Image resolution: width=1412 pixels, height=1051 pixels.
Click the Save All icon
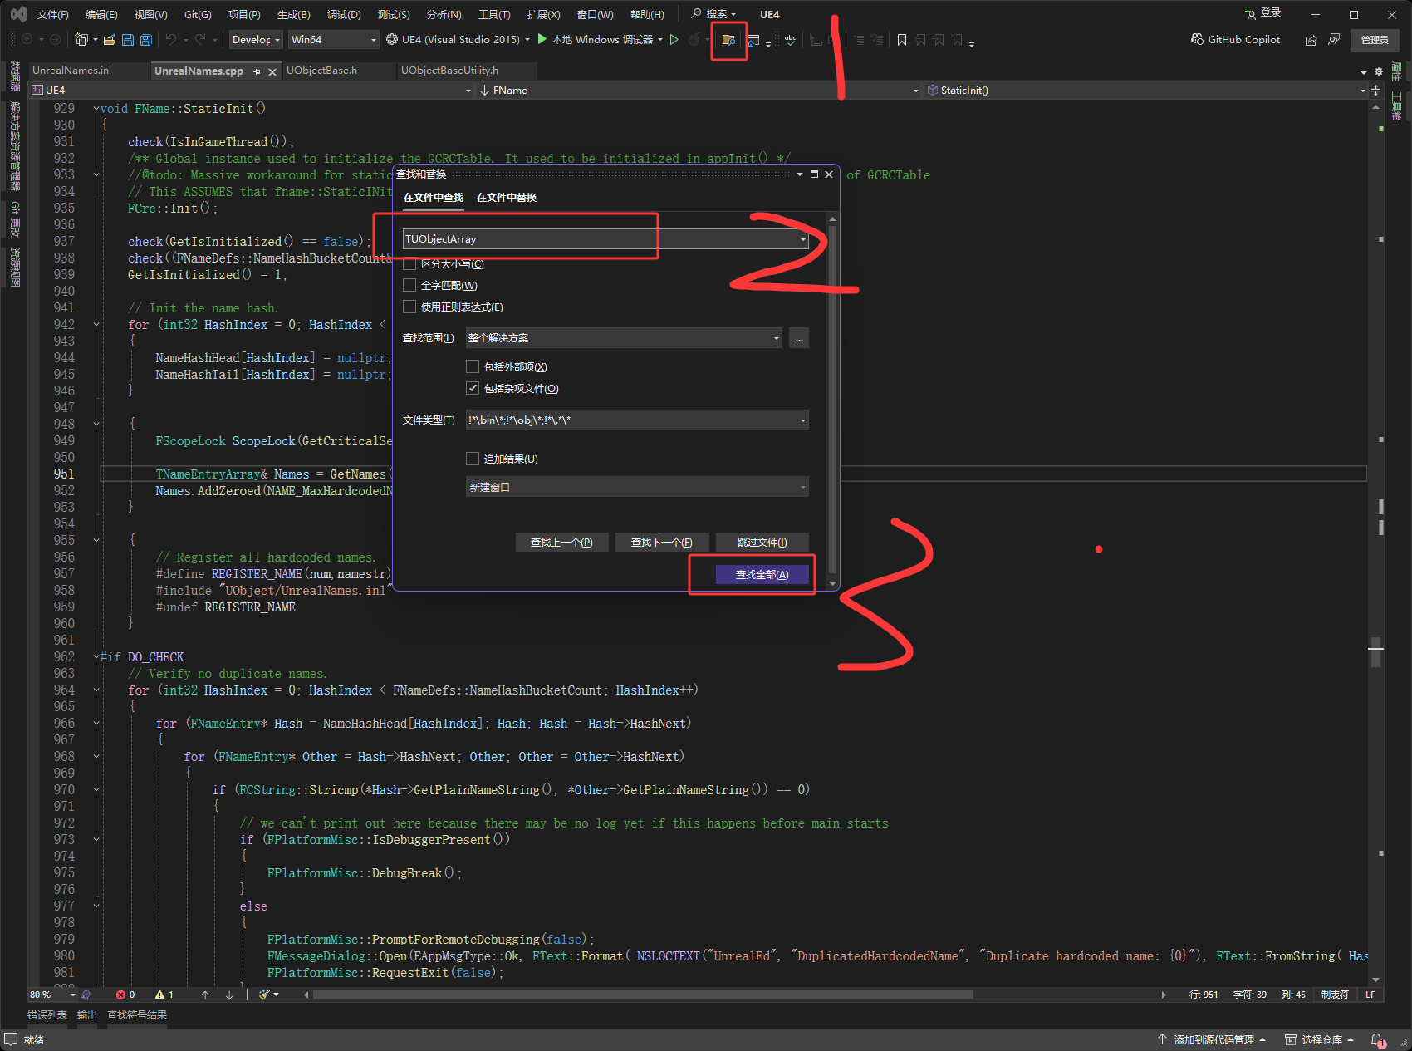[x=146, y=40]
